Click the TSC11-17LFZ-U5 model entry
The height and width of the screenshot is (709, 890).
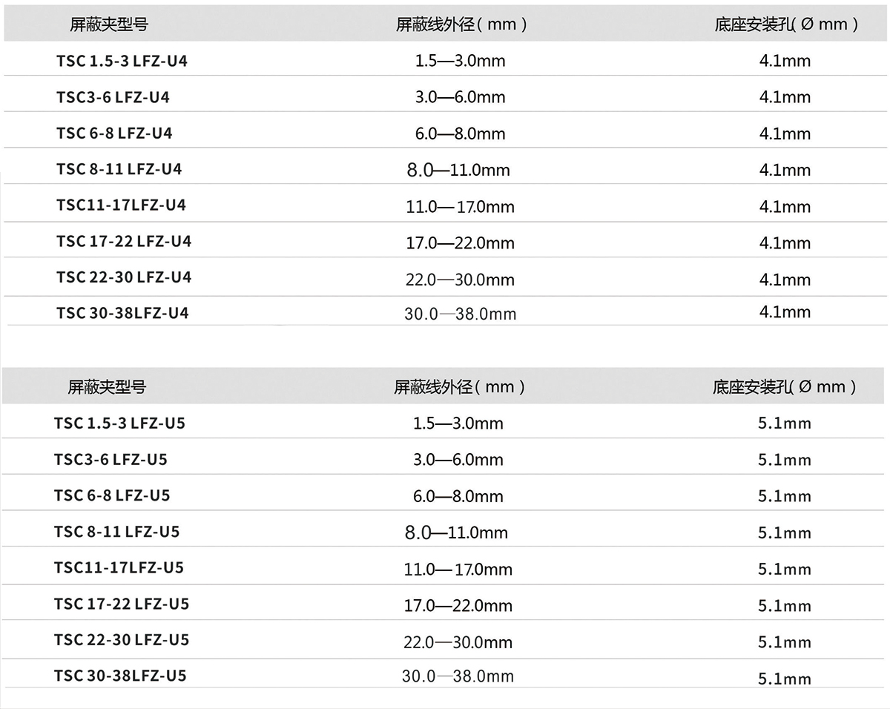pyautogui.click(x=119, y=567)
